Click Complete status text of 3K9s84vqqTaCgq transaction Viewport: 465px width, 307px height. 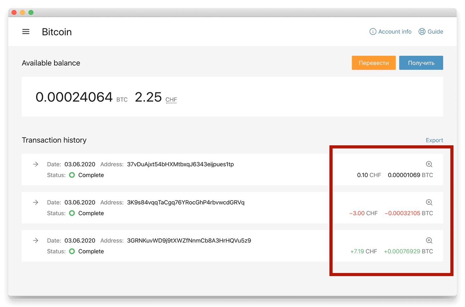pos(91,213)
